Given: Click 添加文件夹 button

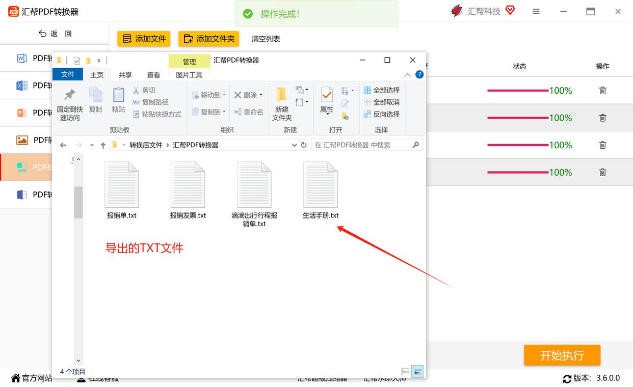Looking at the screenshot, I should click(209, 39).
